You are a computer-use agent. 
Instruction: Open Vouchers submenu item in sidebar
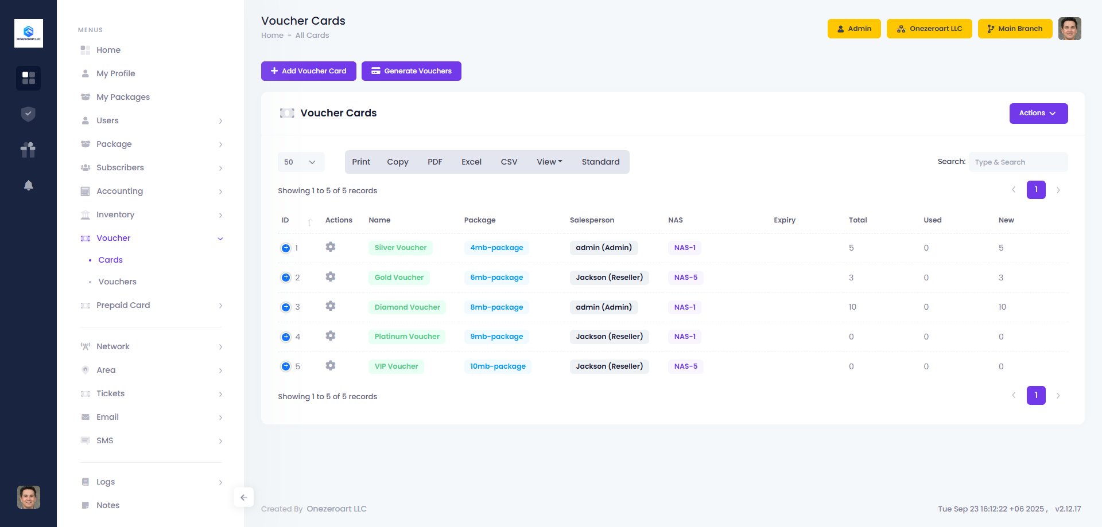tap(117, 282)
